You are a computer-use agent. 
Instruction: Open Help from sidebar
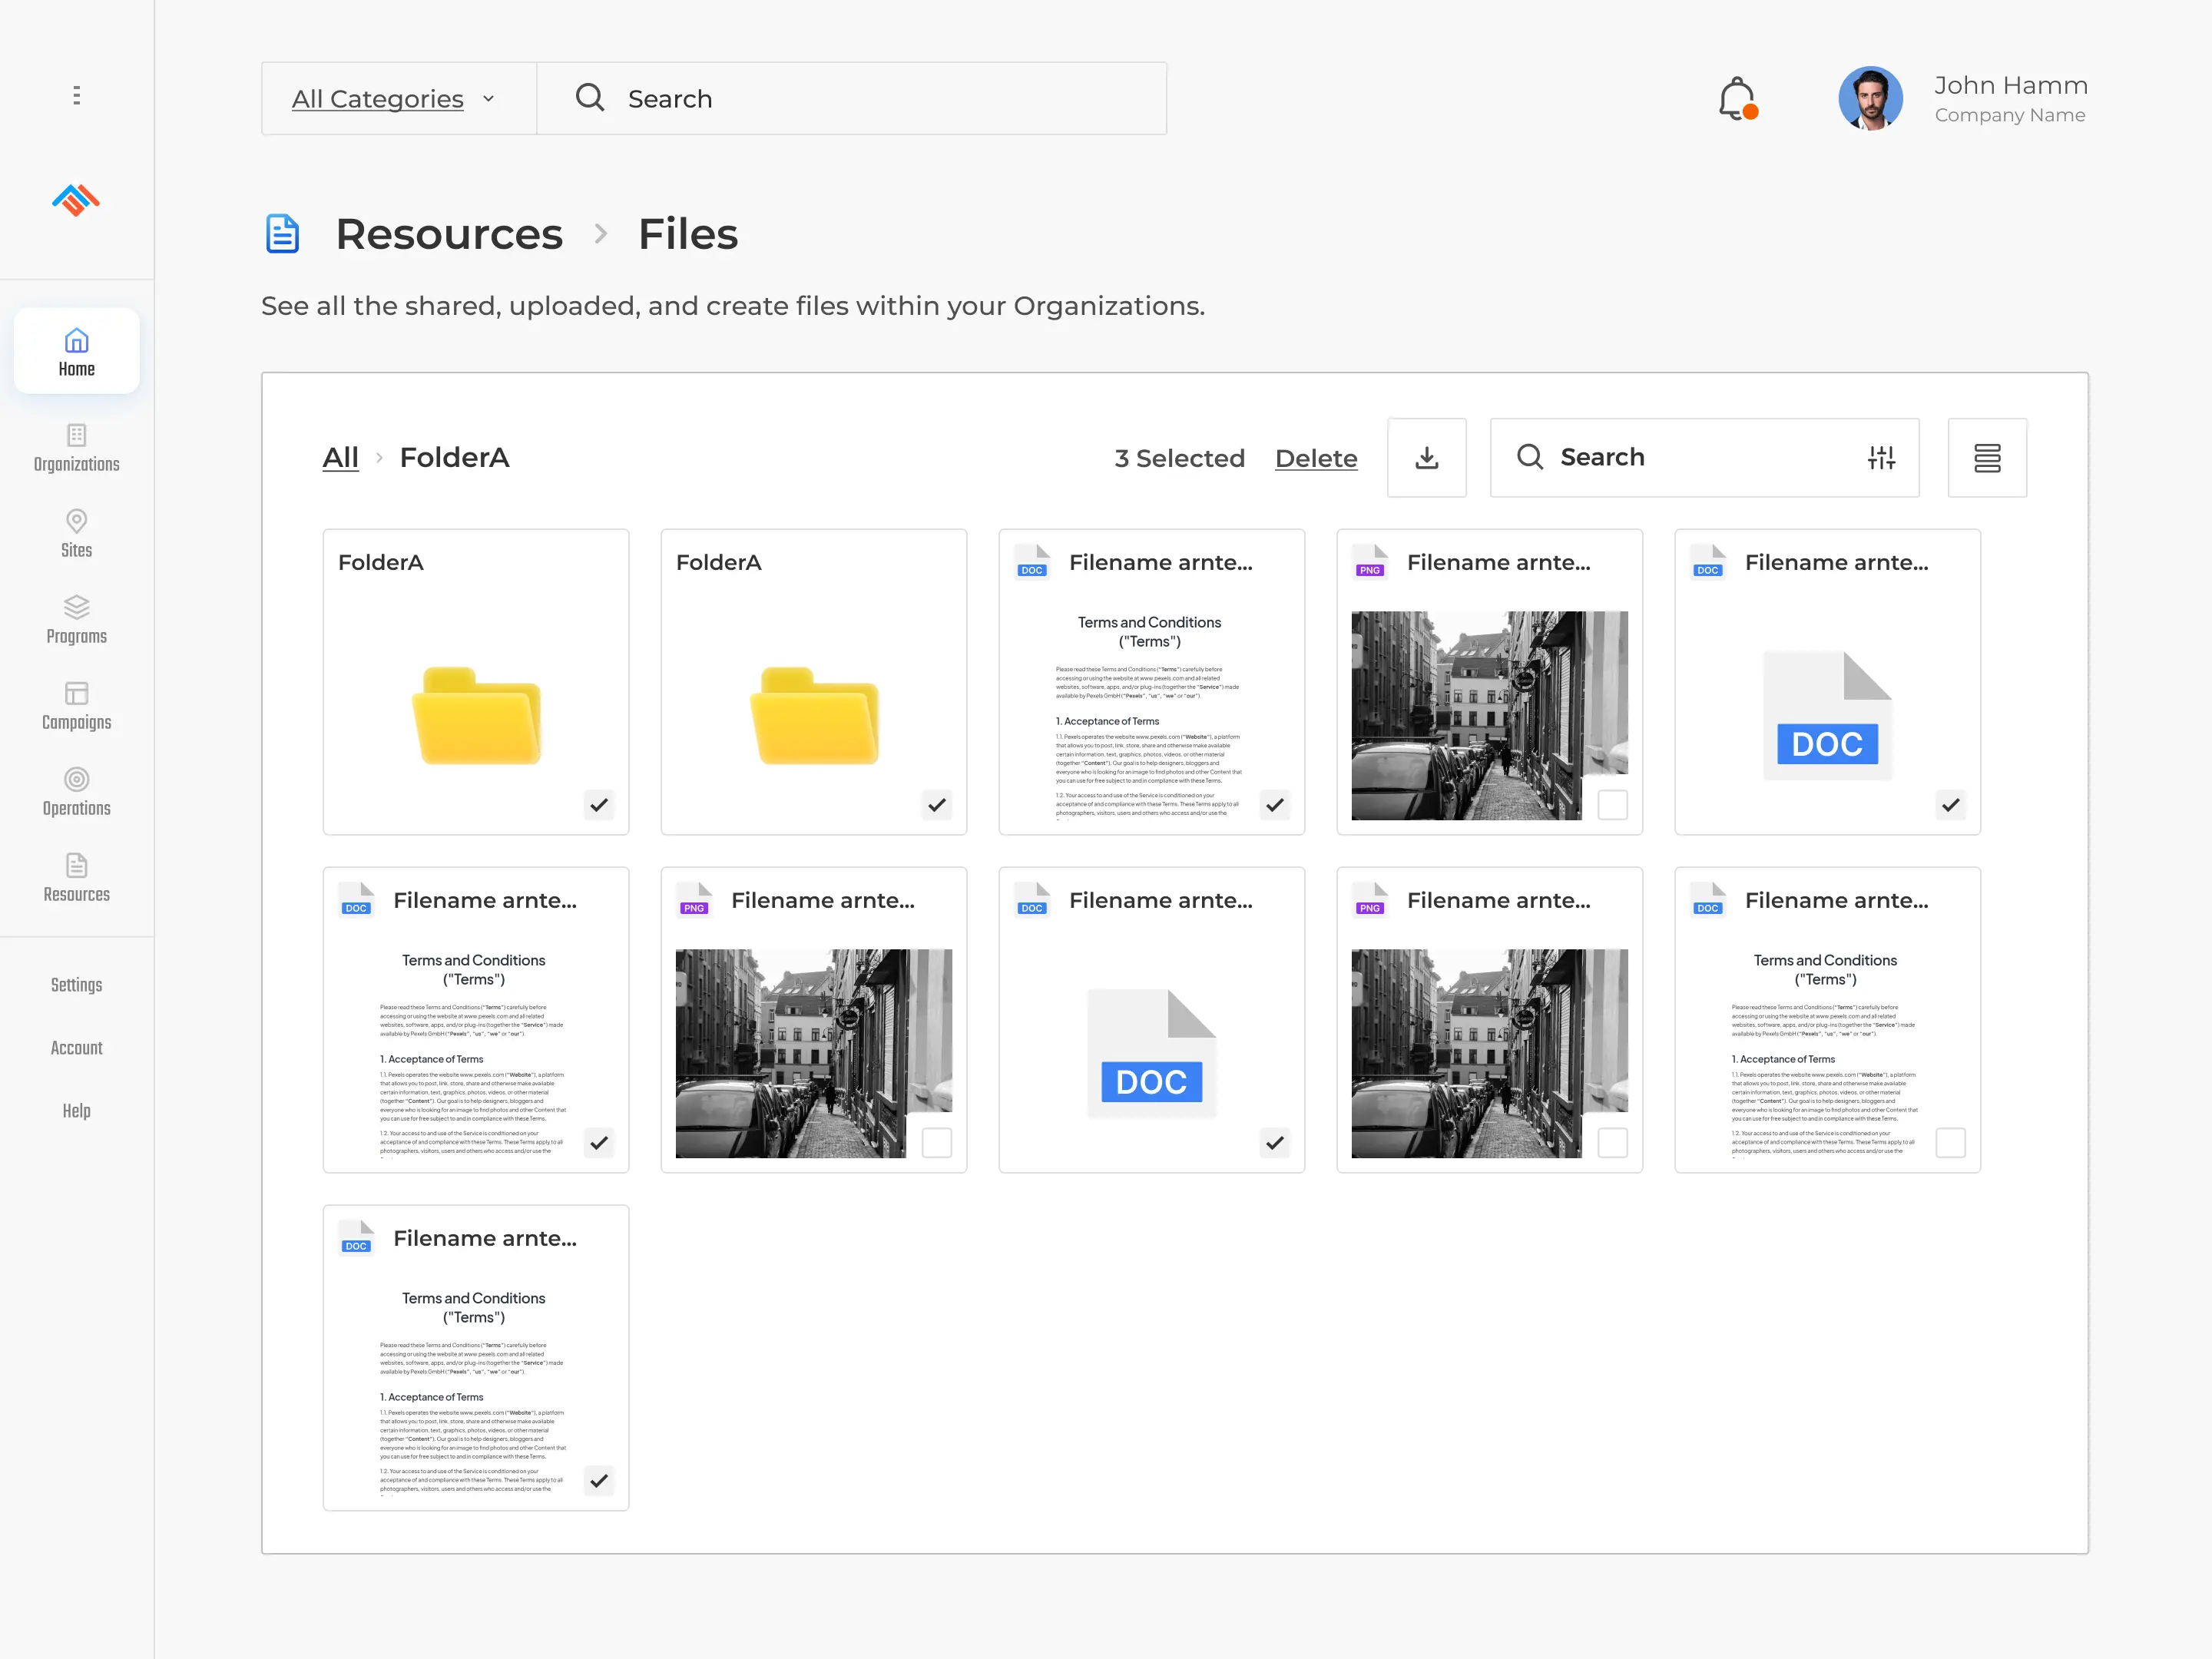click(77, 1111)
